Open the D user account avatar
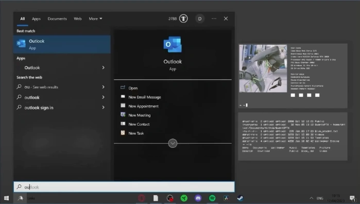 pyautogui.click(x=200, y=19)
